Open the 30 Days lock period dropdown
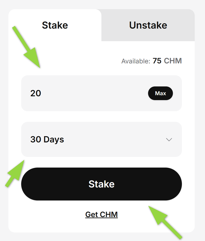 101,139
